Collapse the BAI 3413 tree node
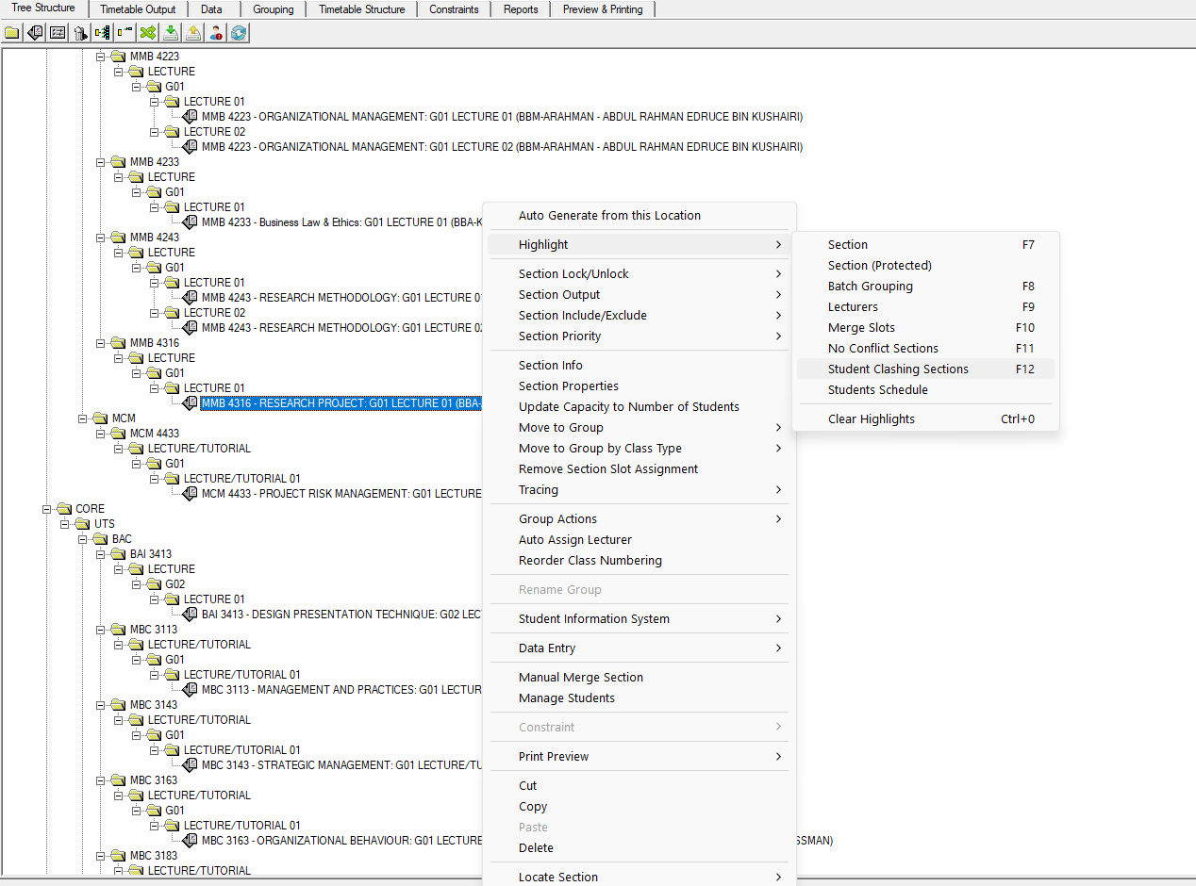The image size is (1196, 886). click(x=101, y=554)
